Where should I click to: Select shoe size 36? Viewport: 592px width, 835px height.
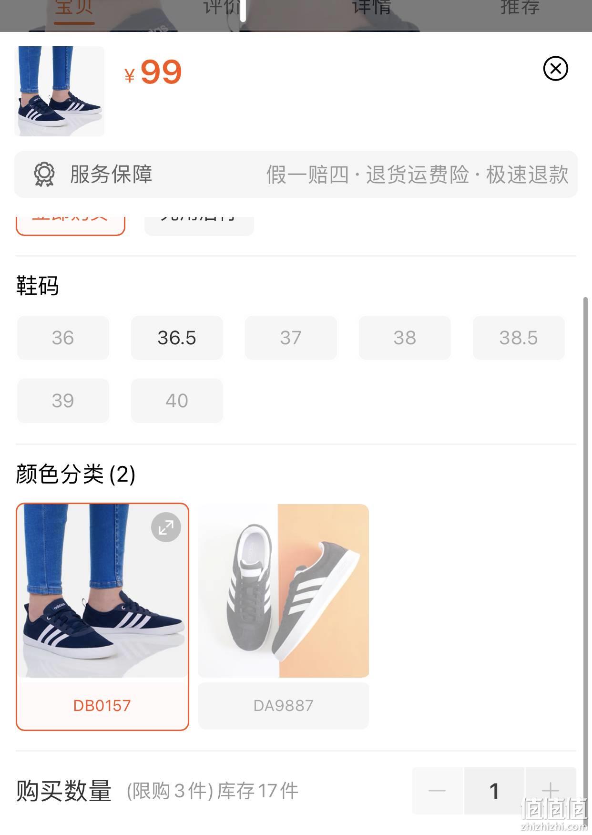[63, 338]
